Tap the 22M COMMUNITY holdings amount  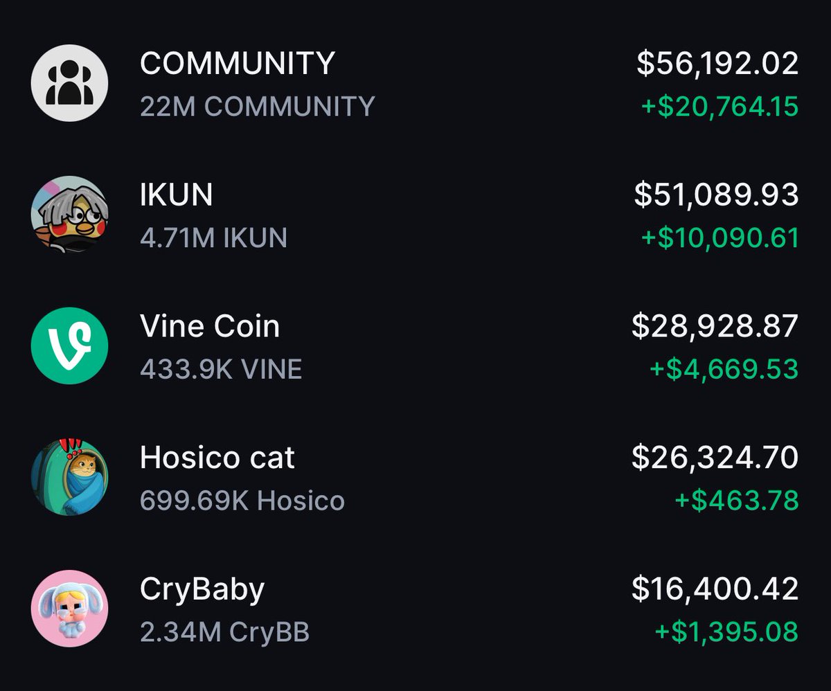257,106
